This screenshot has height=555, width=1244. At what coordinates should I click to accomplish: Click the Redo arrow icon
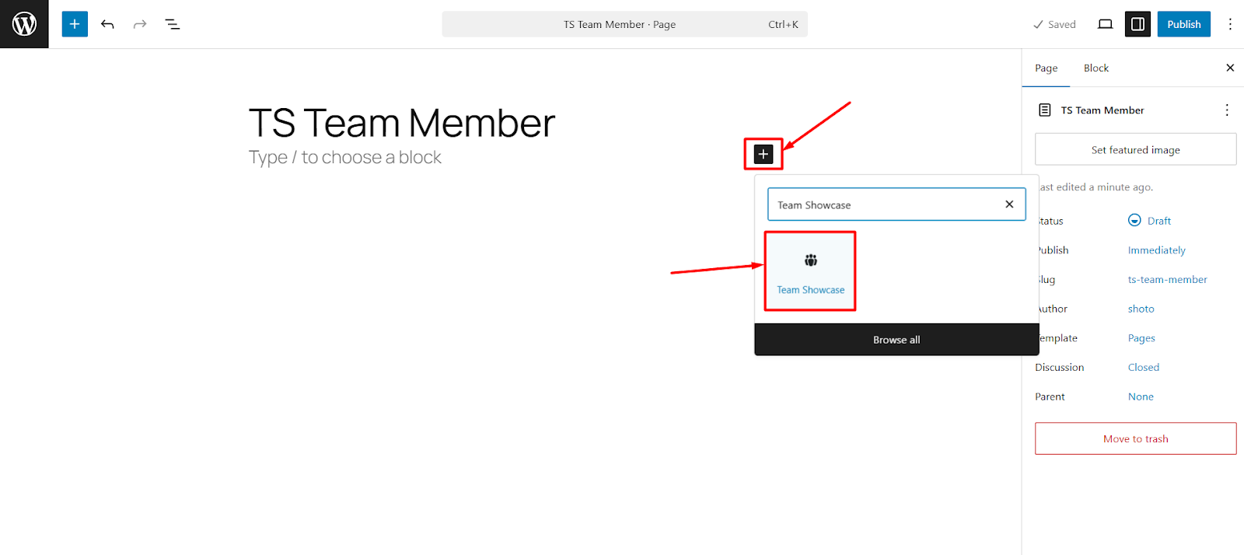pyautogui.click(x=140, y=24)
